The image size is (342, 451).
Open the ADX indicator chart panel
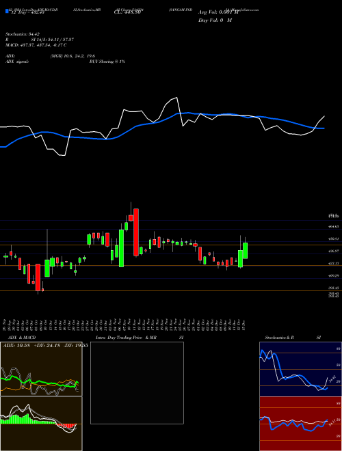(41, 369)
